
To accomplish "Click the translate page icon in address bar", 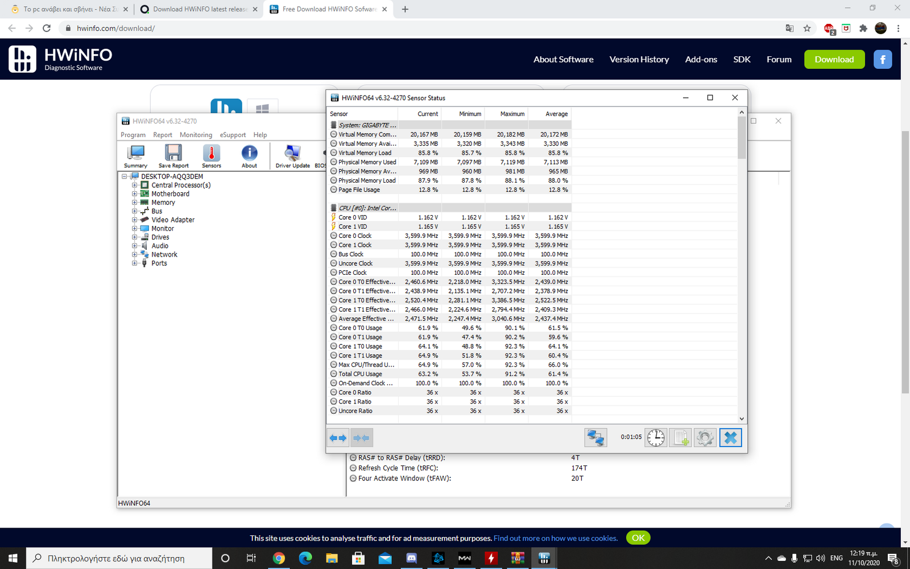I will tap(789, 28).
